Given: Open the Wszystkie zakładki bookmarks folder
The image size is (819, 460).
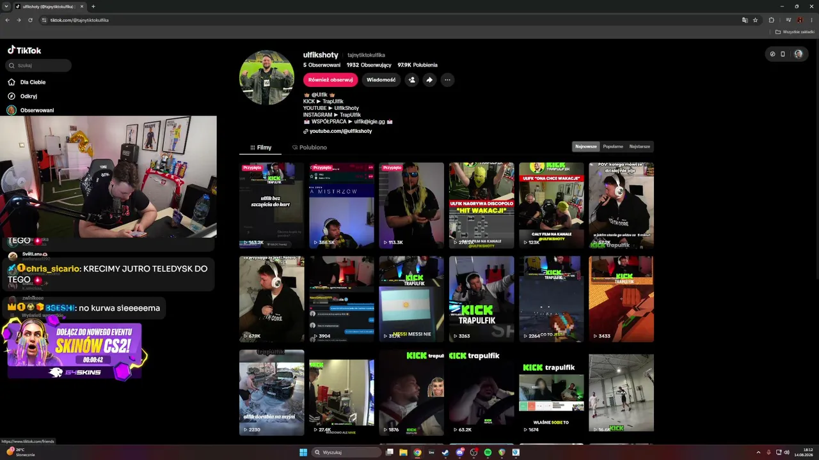Looking at the screenshot, I should 795,32.
